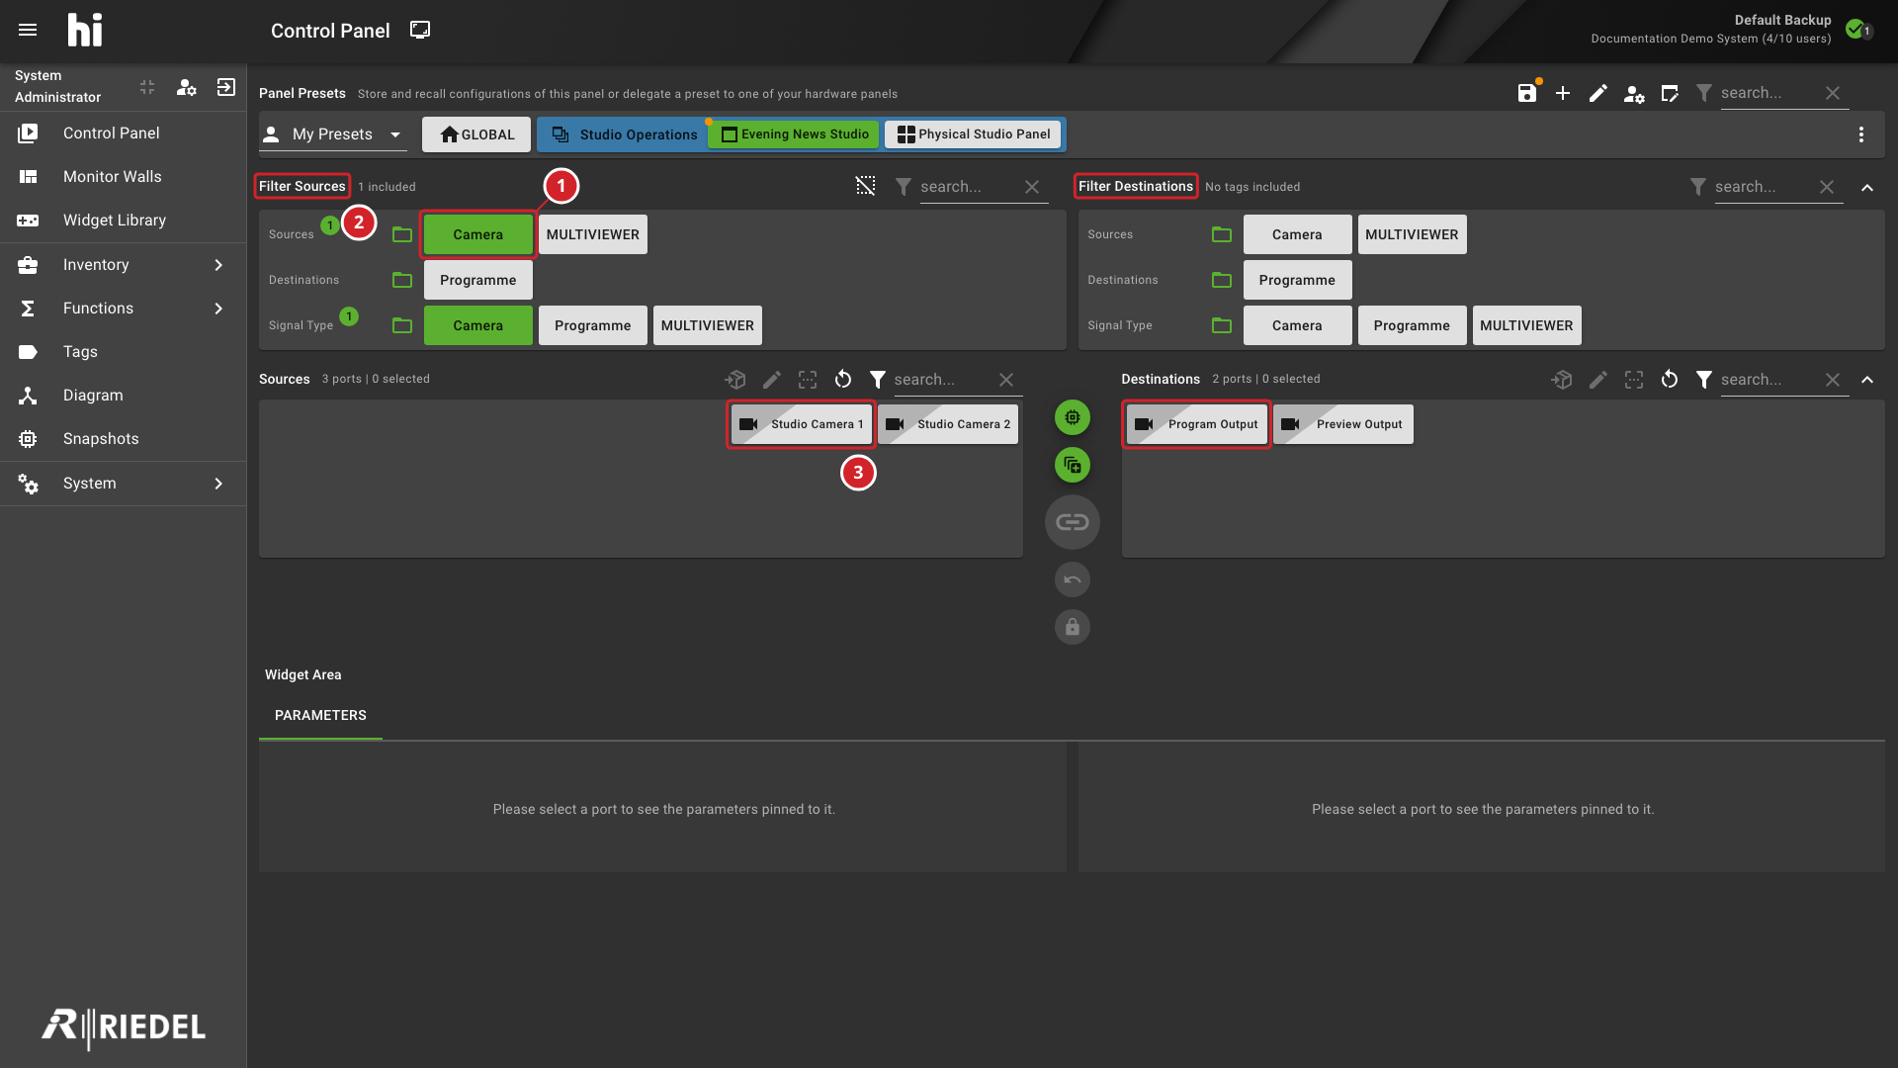Click the undo connection icon

point(1073,579)
